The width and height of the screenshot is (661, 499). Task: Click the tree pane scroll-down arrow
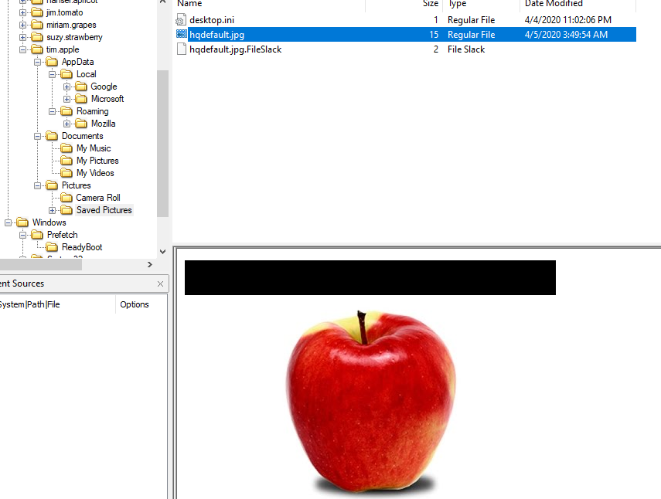tap(162, 252)
